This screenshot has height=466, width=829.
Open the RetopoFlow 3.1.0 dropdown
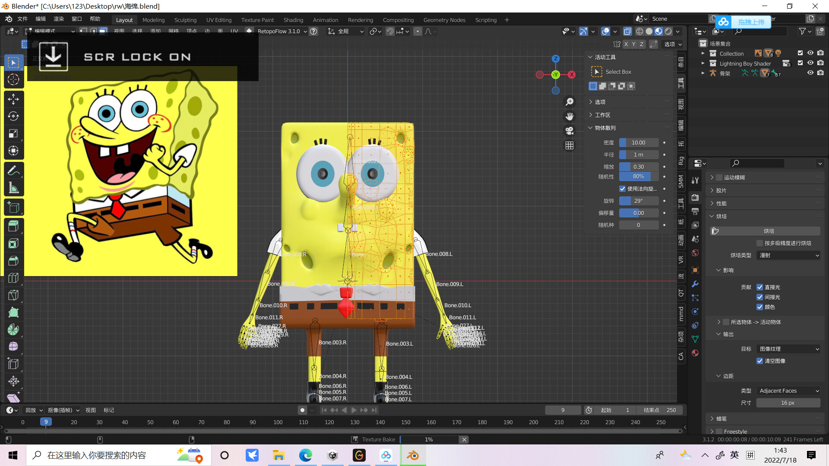click(x=282, y=31)
